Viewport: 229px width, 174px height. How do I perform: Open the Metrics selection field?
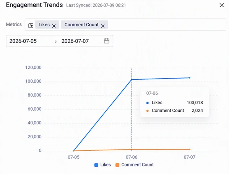125,24
